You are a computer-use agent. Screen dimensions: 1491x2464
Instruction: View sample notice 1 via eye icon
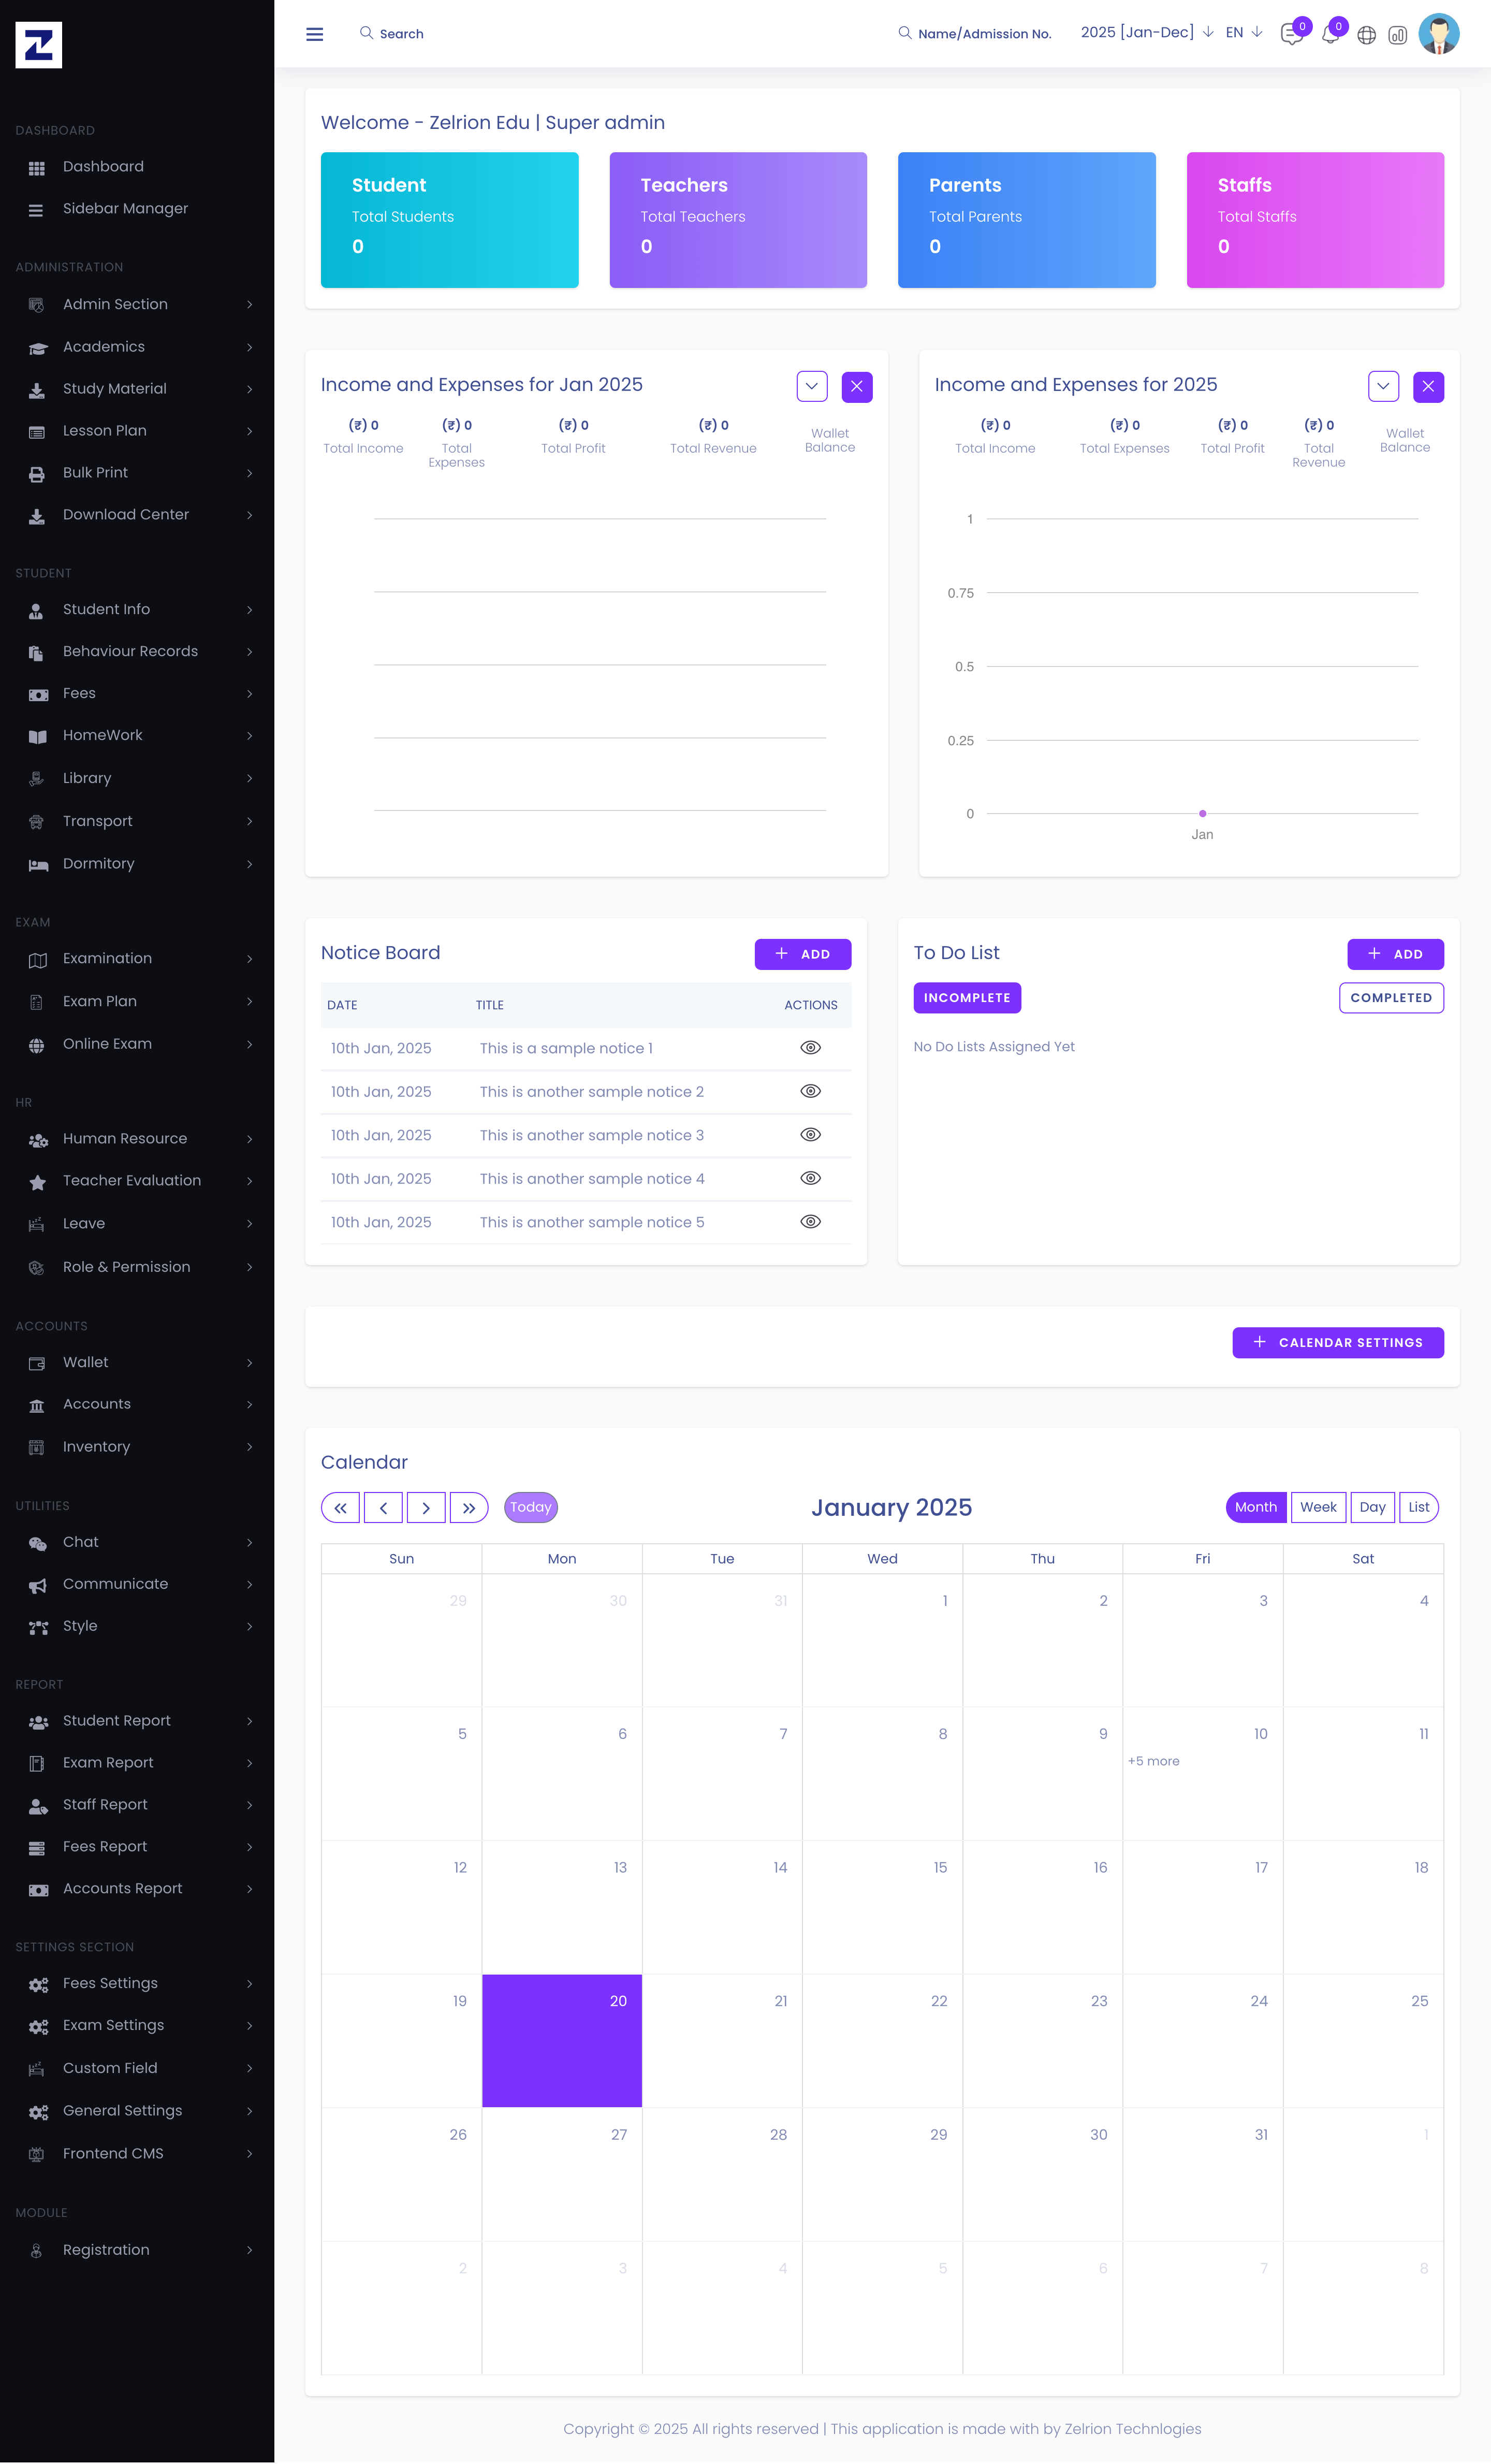coord(810,1047)
